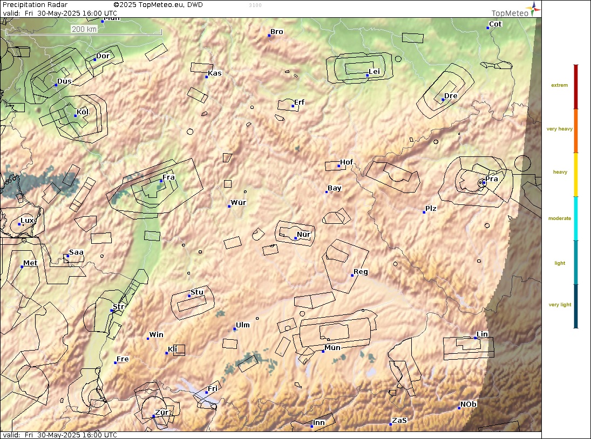Click the "light" legend label
Image resolution: width=591 pixels, height=439 pixels.
click(x=560, y=263)
